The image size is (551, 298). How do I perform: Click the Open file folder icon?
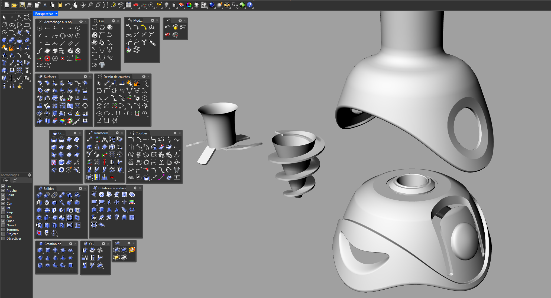tap(14, 5)
